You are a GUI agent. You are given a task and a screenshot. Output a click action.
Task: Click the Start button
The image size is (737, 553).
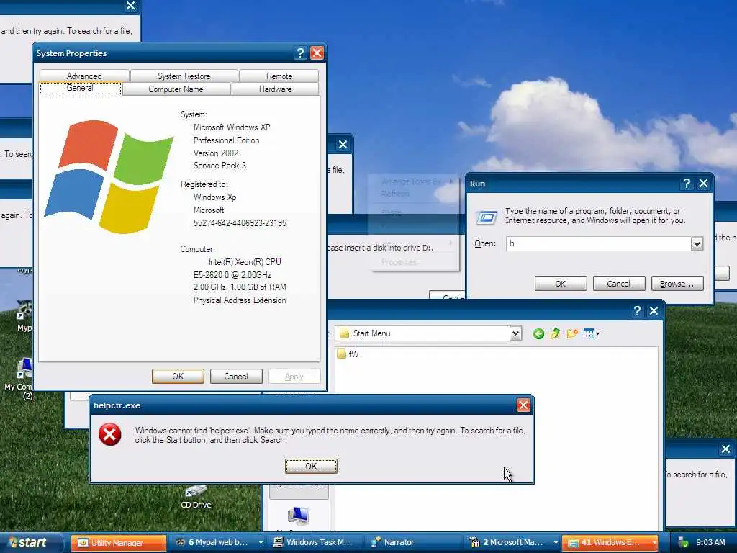[31, 542]
